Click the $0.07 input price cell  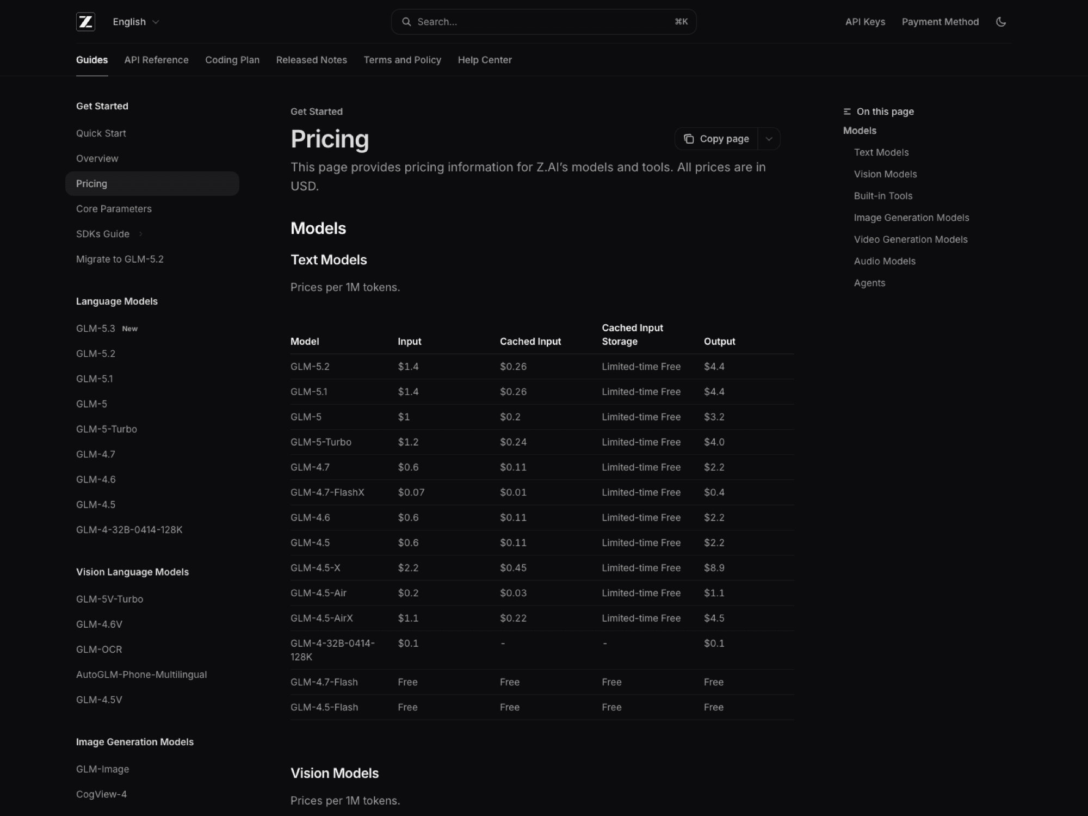[x=411, y=492]
